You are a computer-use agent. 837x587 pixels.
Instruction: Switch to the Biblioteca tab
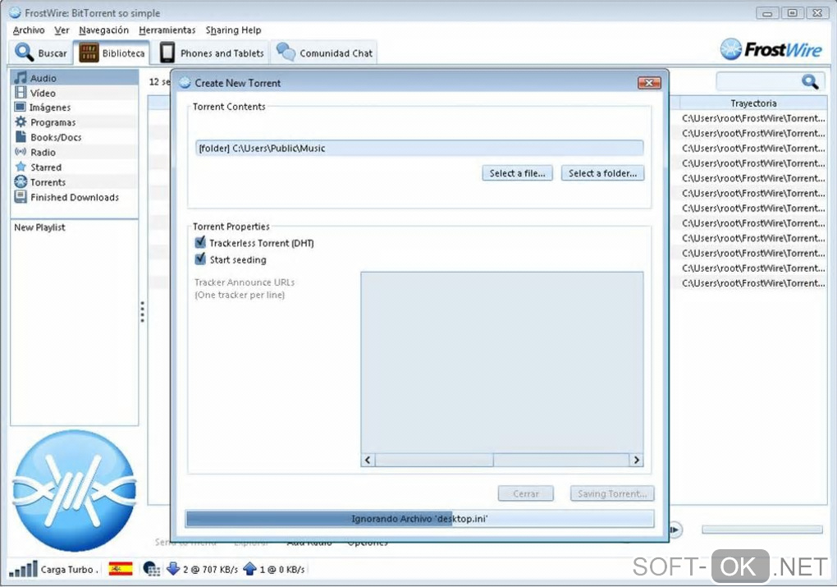pyautogui.click(x=112, y=53)
